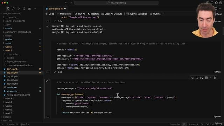Click the llm_engineering command center search box
224x126 pixels.
click(116, 3)
